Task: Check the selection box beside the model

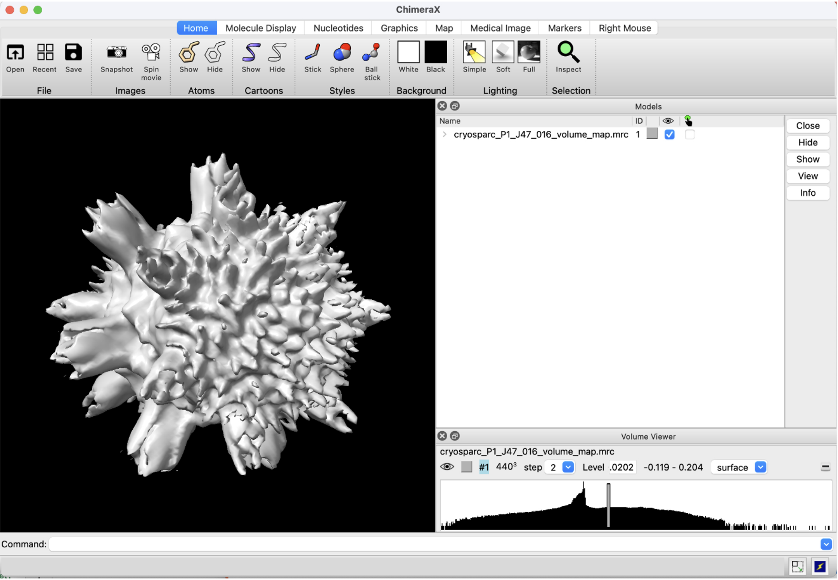Action: tap(690, 134)
